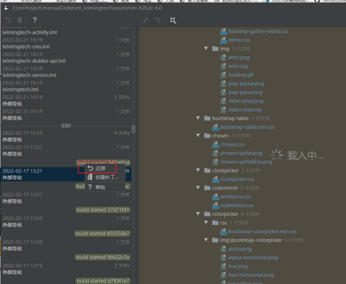Click alpha-horizontal.png file icon

(x=223, y=258)
